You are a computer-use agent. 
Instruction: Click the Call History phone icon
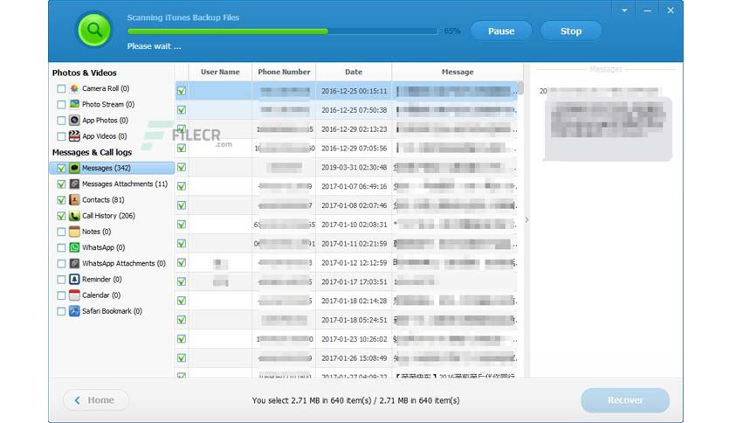(x=74, y=216)
